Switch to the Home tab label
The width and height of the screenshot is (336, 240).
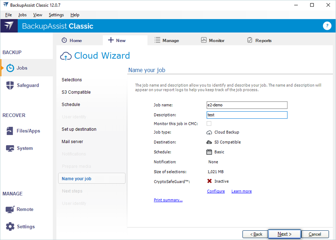click(x=76, y=40)
